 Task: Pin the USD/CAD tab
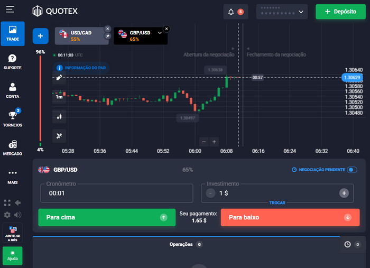click(108, 36)
